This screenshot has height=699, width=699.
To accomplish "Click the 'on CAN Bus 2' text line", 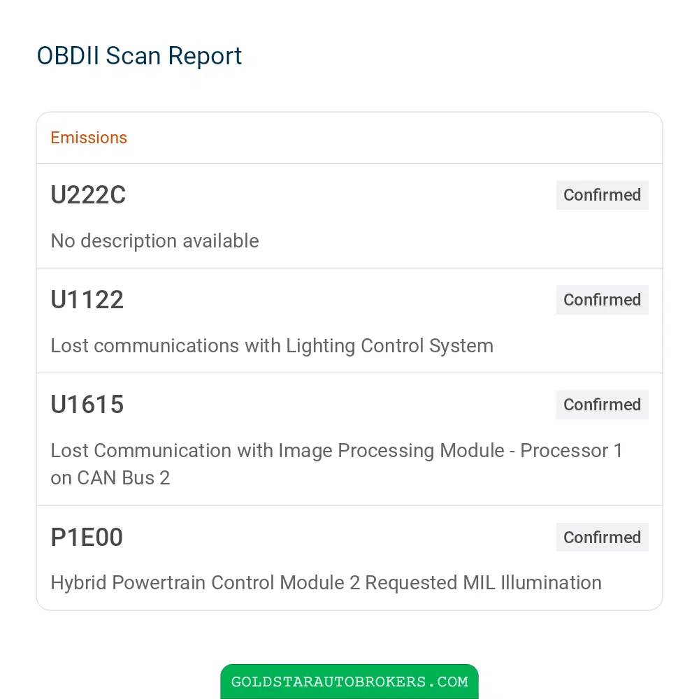I will tap(110, 478).
